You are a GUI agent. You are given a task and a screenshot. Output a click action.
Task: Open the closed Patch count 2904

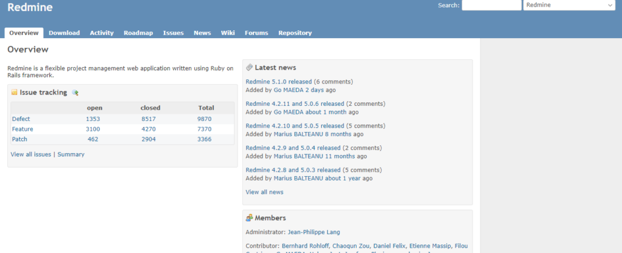pyautogui.click(x=149, y=139)
